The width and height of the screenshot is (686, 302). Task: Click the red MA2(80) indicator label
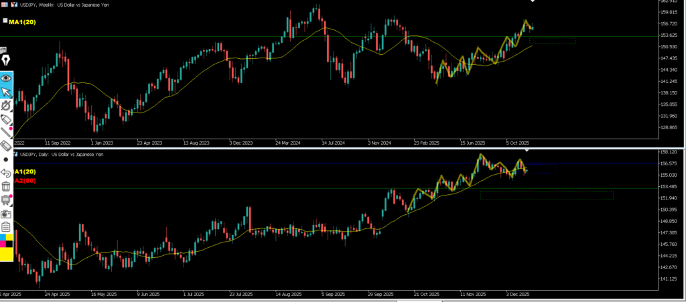pyautogui.click(x=21, y=181)
